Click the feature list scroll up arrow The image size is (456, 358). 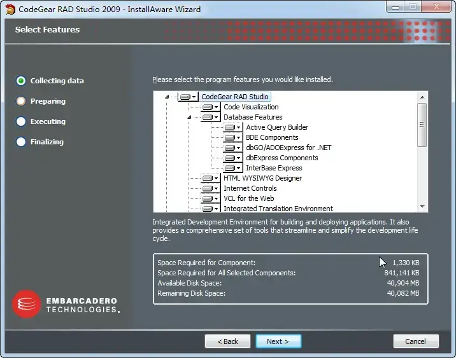click(x=422, y=97)
